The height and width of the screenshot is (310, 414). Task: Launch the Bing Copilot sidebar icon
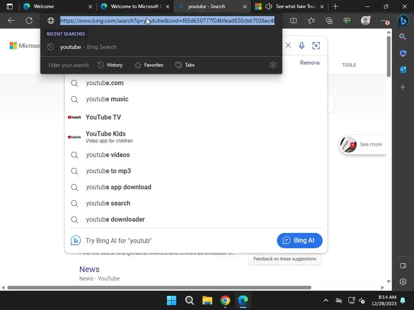(403, 21)
